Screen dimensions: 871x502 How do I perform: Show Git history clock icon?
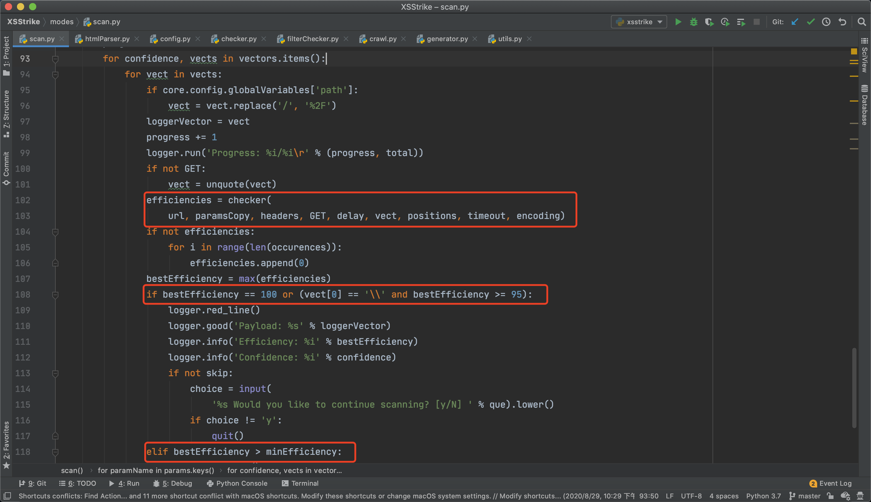pos(826,22)
